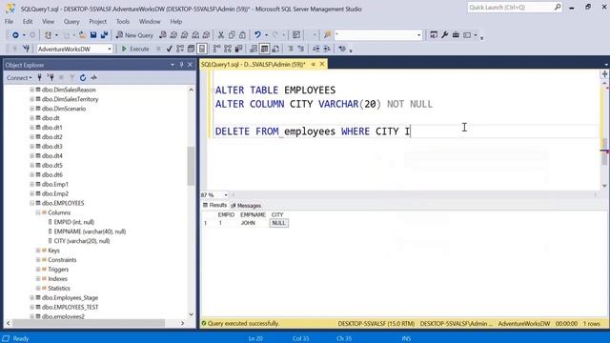The height and width of the screenshot is (343, 610).
Task: Select the SQLQuery1.sql document tab
Action: pos(253,64)
